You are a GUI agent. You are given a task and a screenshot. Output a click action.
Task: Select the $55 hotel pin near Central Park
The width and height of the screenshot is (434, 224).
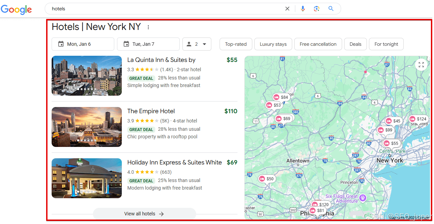pos(391,143)
